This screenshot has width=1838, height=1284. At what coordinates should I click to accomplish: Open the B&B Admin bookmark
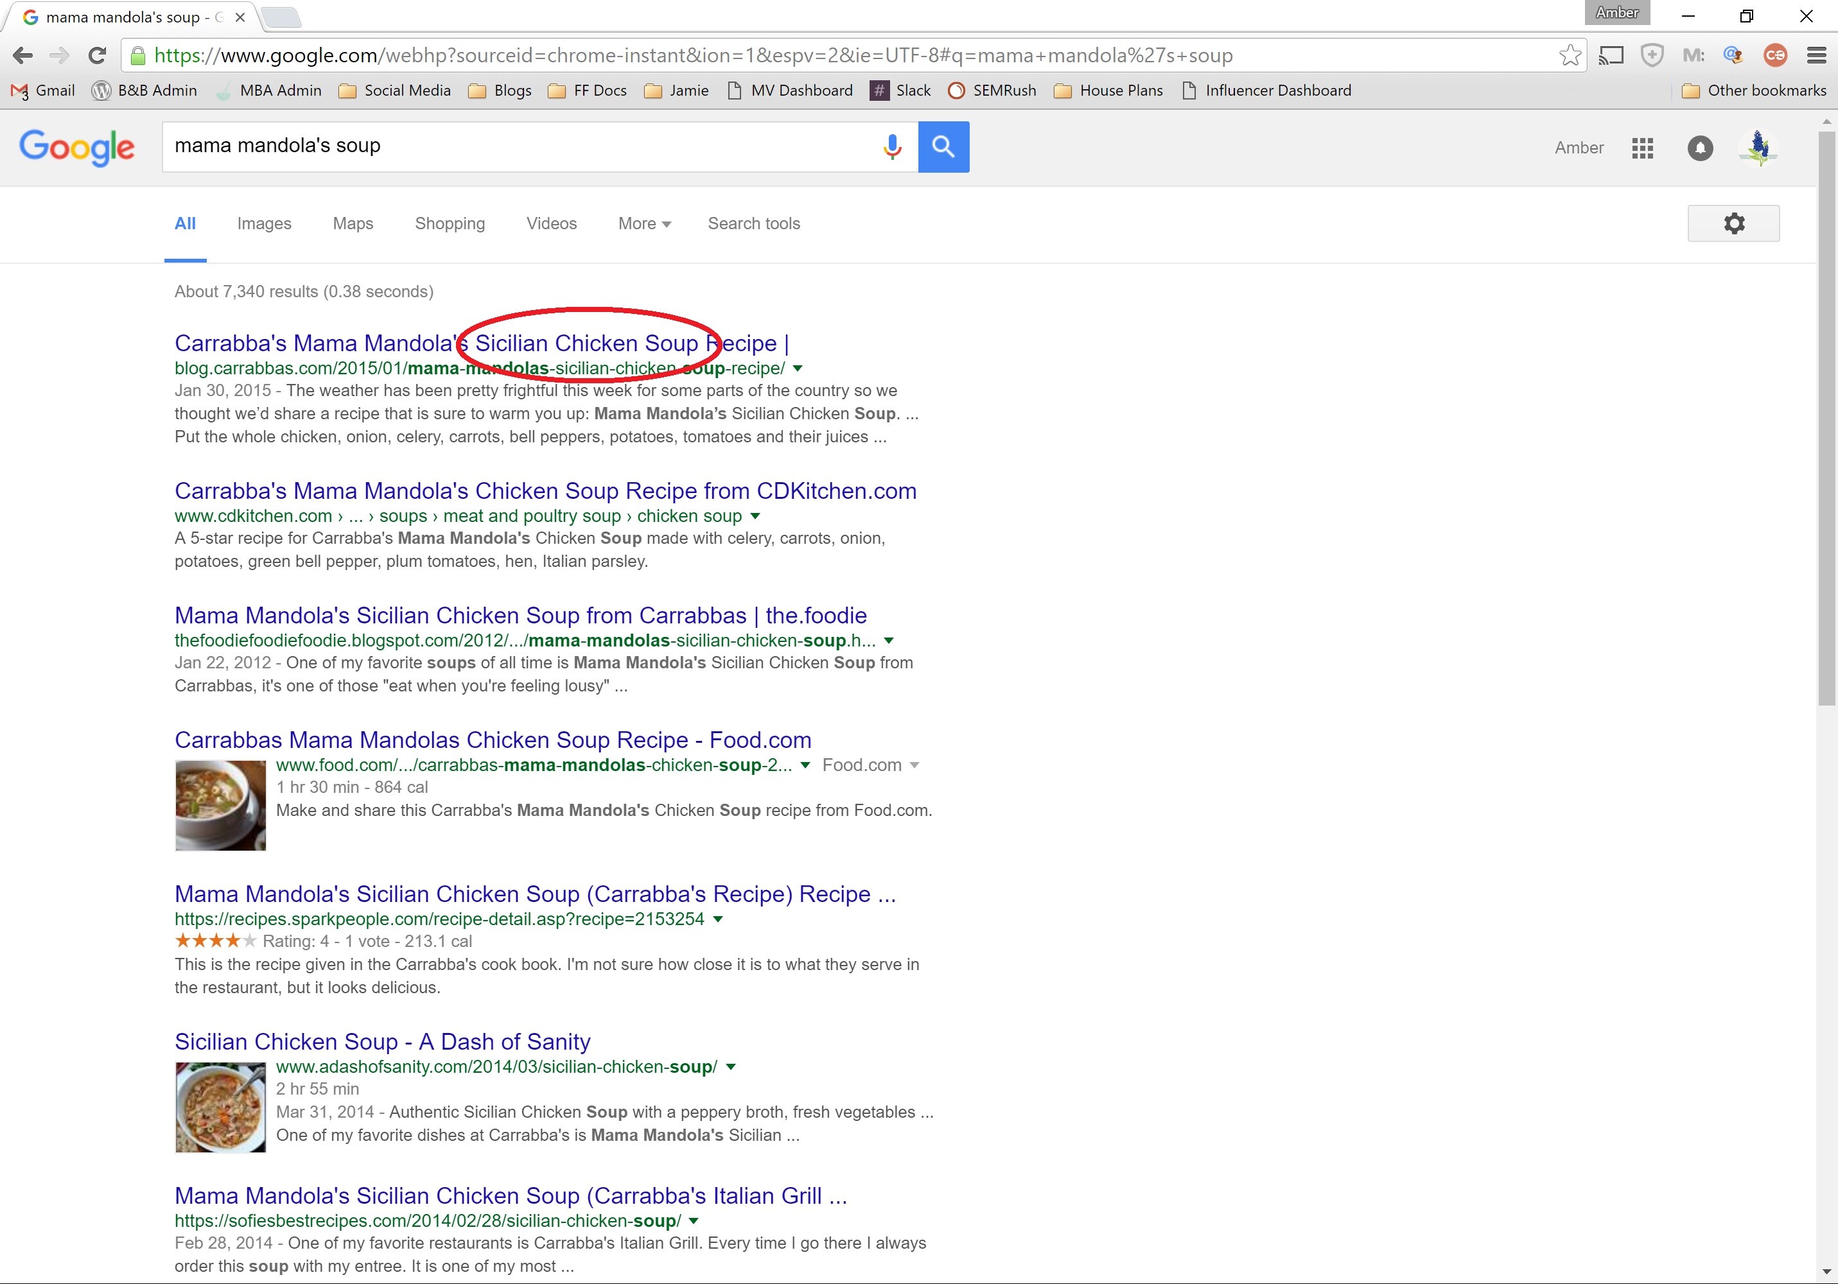(x=145, y=91)
